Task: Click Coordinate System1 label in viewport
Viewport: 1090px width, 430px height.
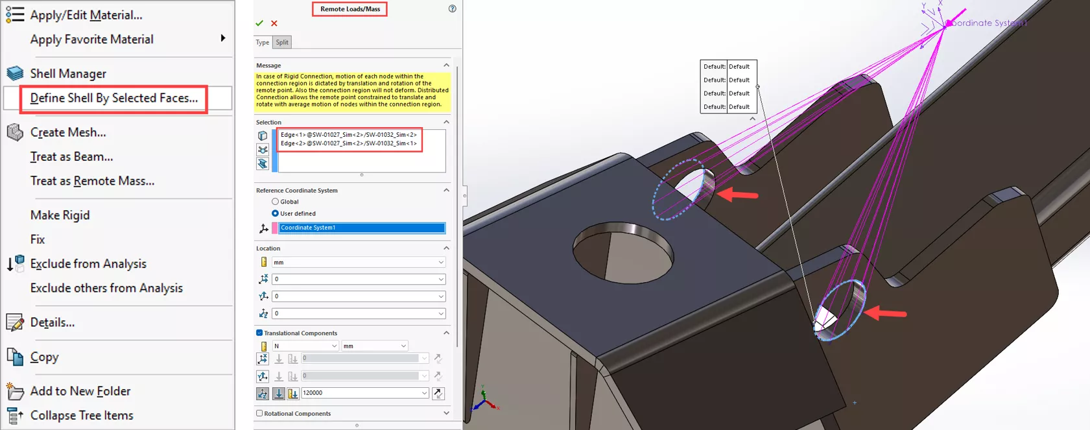Action: click(987, 23)
